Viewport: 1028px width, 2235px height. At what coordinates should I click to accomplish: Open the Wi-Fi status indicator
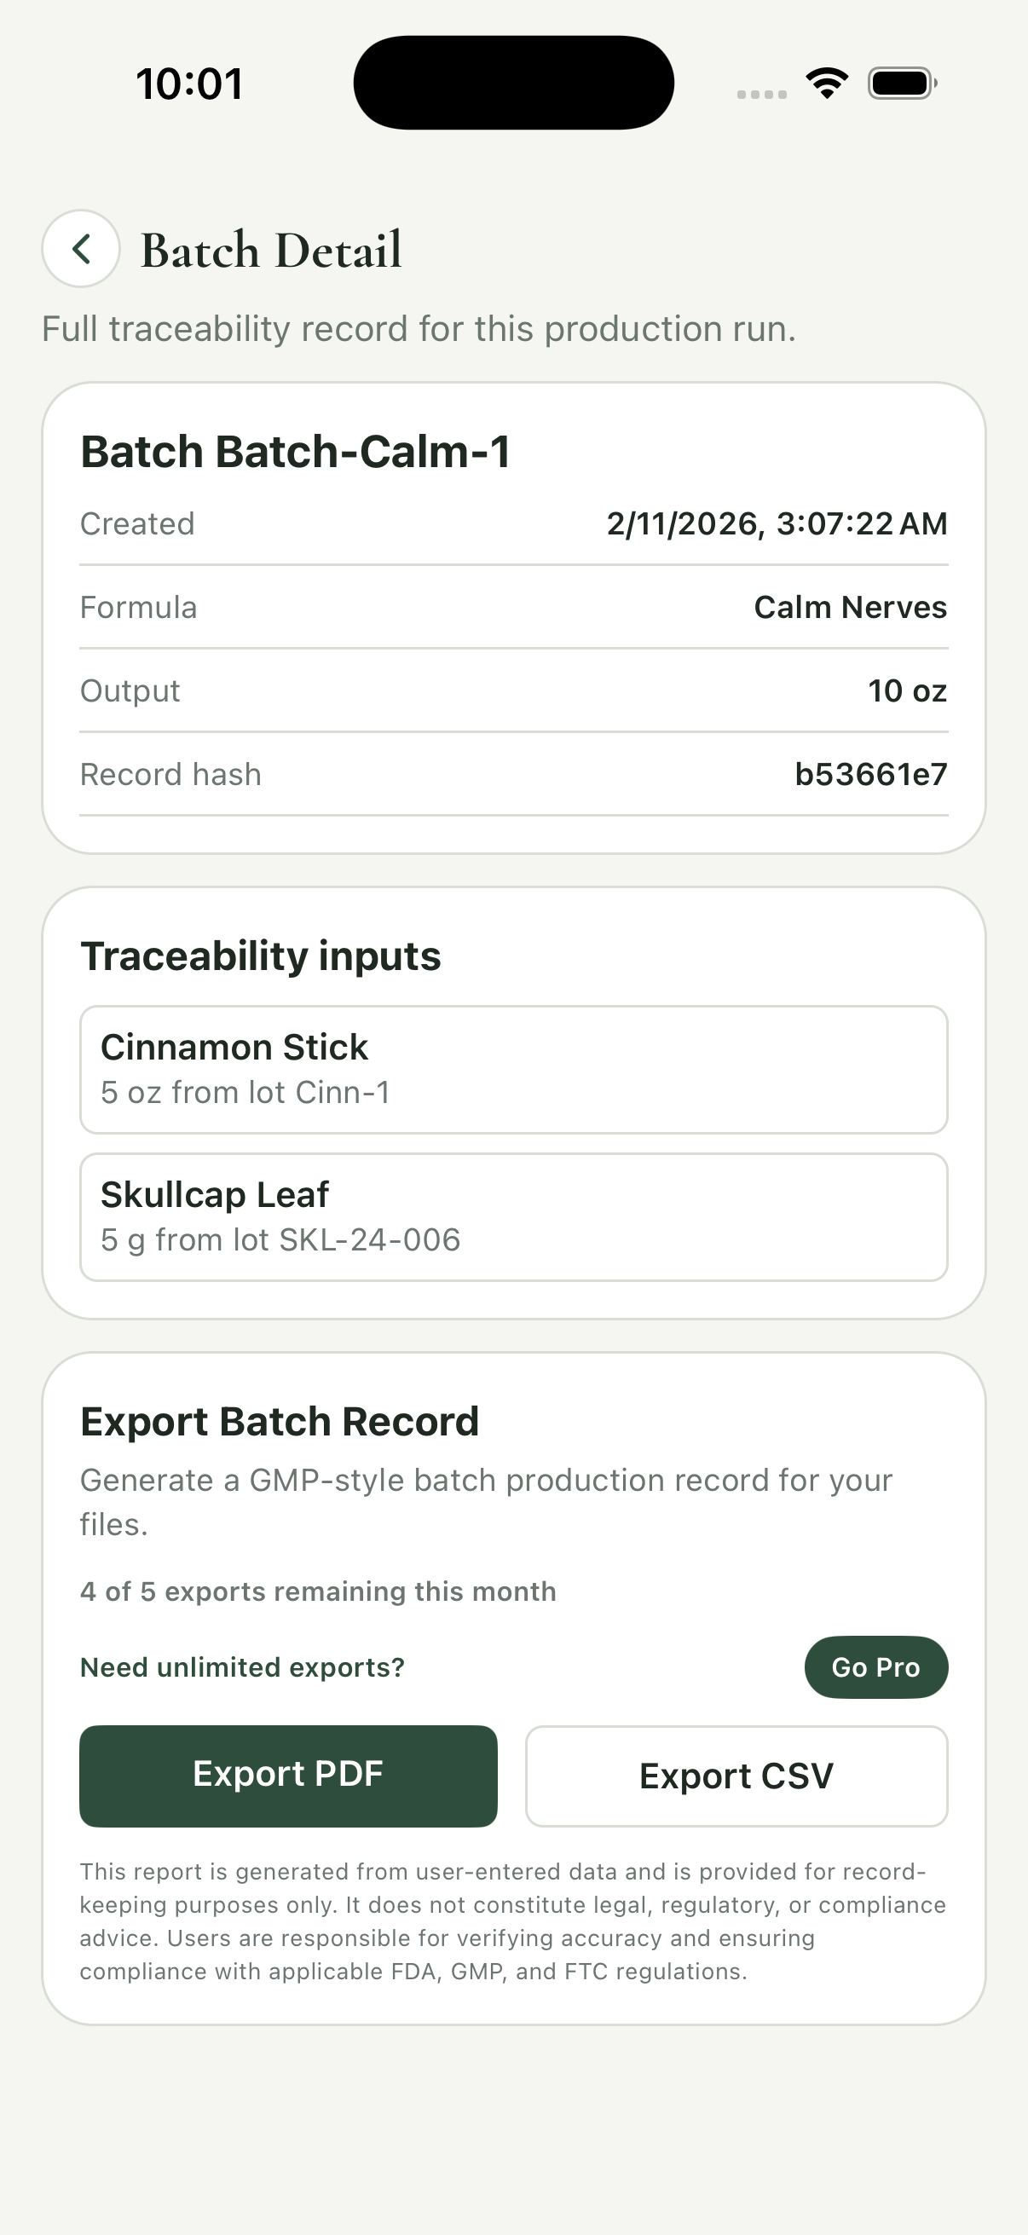click(826, 83)
